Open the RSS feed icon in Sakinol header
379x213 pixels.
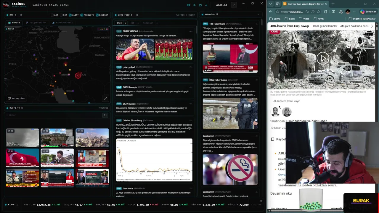(x=195, y=5)
